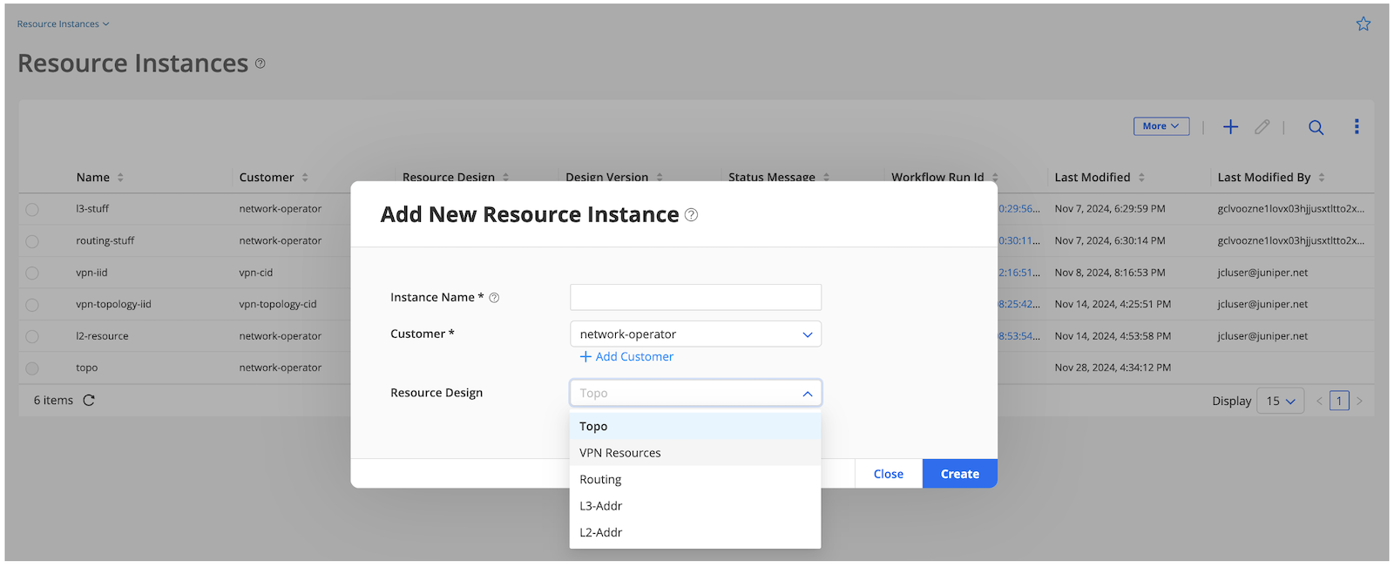Click the vpn-topology-cid customer cell
The image size is (1394, 567).
(278, 305)
